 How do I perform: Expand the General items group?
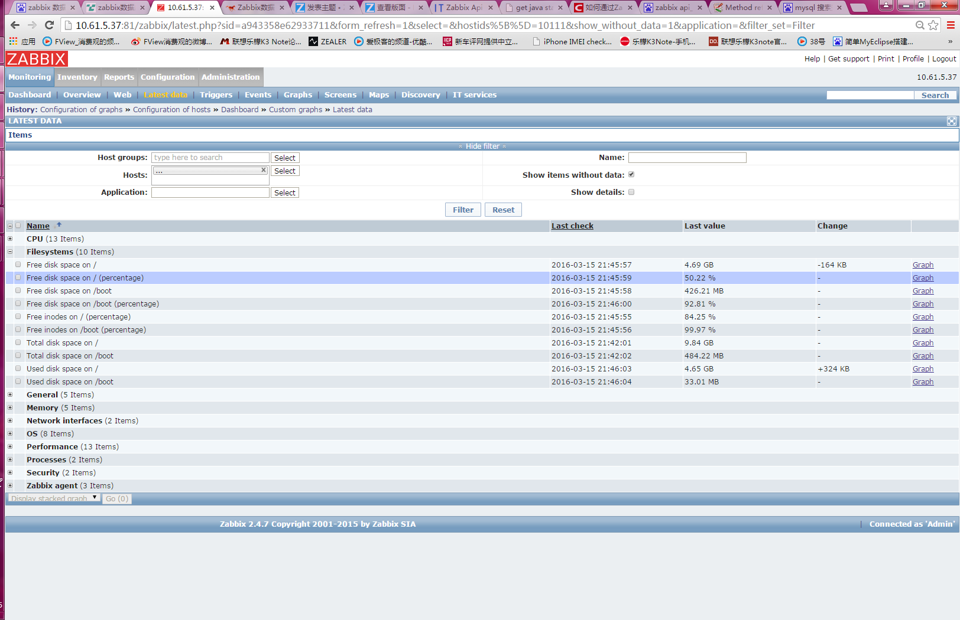point(10,394)
